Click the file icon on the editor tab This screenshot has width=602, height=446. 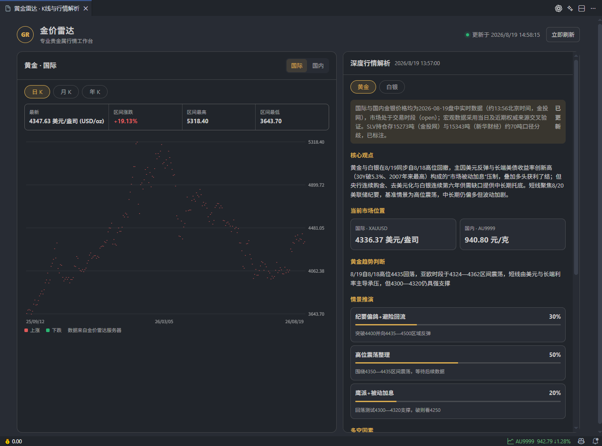pyautogui.click(x=8, y=8)
